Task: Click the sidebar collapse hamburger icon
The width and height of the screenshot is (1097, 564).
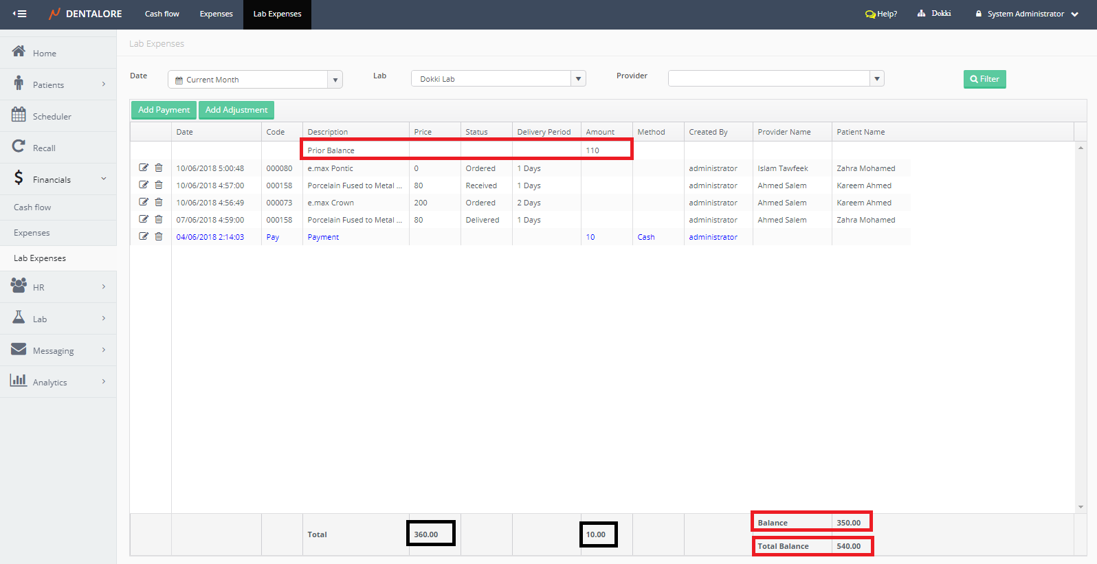Action: [x=20, y=14]
